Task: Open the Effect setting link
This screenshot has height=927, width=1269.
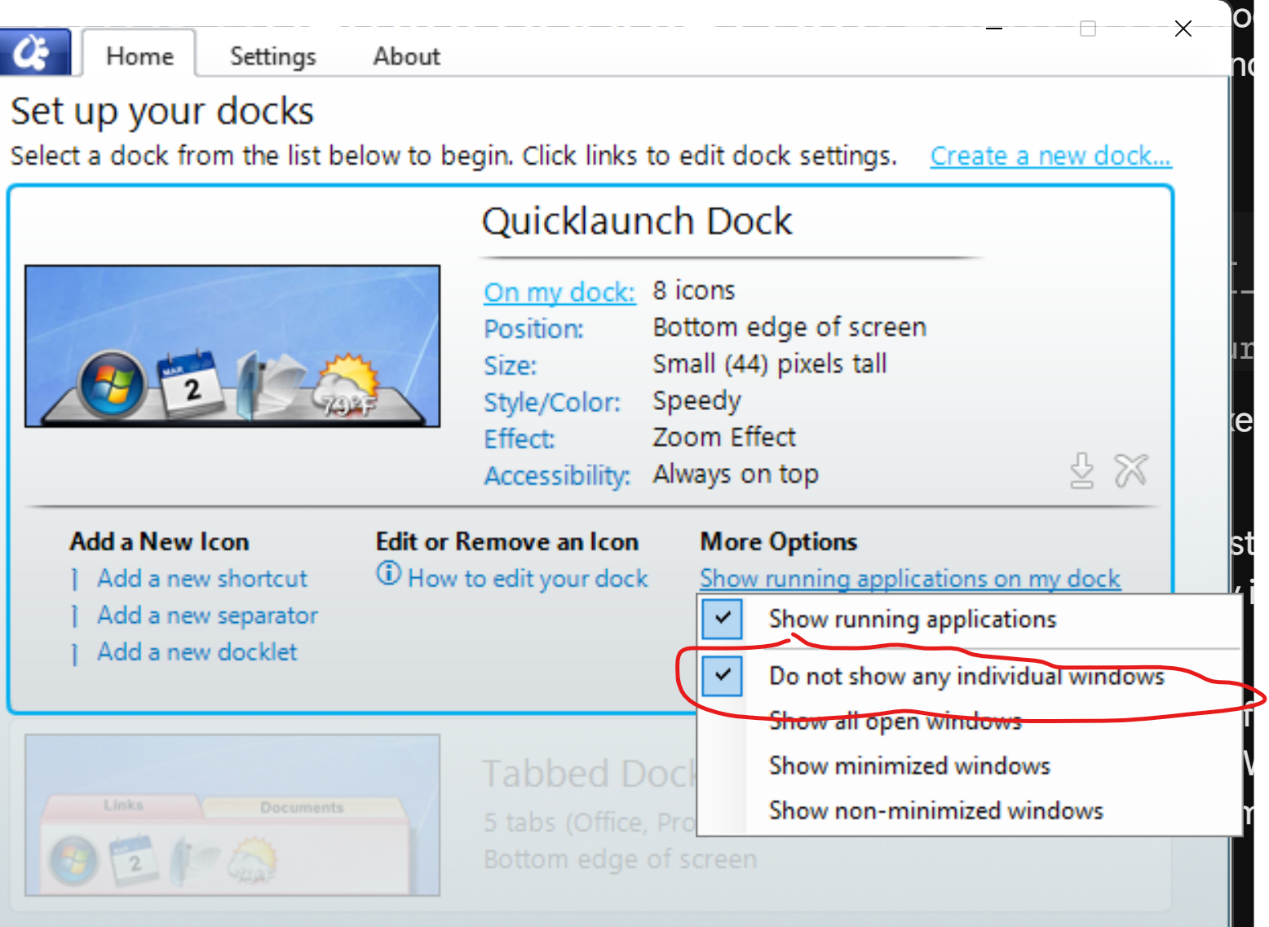Action: (520, 439)
